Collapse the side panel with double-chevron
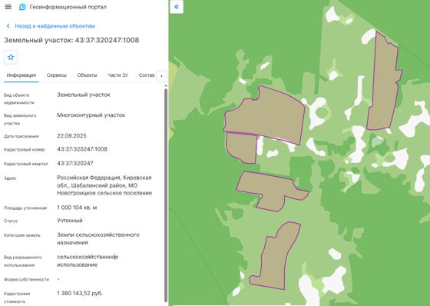 coord(177,7)
